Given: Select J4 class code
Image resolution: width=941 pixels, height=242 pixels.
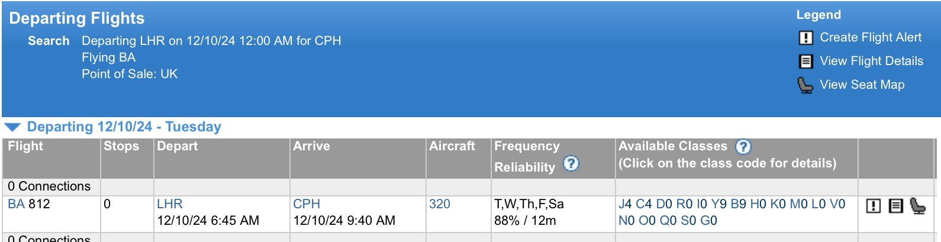Looking at the screenshot, I should click(x=625, y=204).
